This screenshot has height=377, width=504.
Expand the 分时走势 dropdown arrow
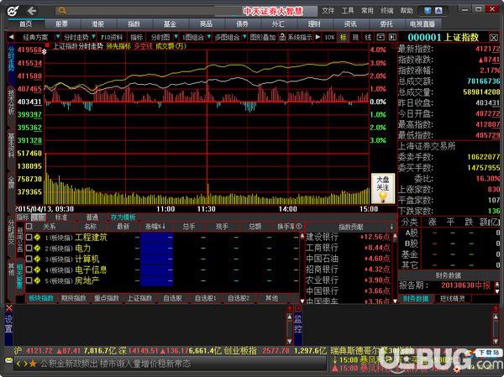pos(93,37)
